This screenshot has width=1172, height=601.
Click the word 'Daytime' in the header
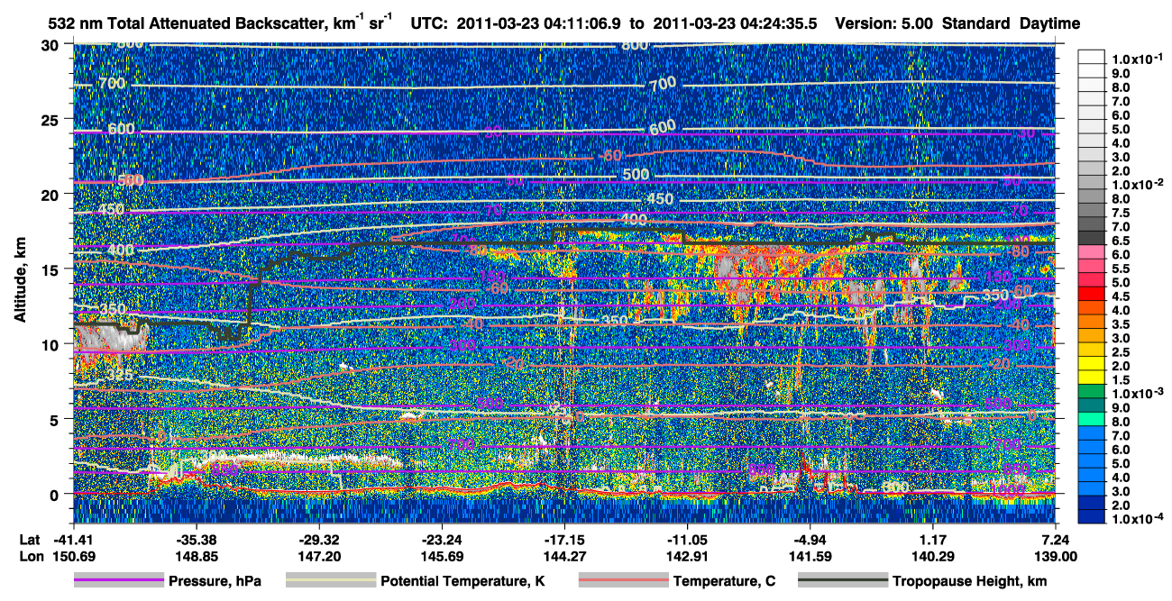click(x=1048, y=24)
